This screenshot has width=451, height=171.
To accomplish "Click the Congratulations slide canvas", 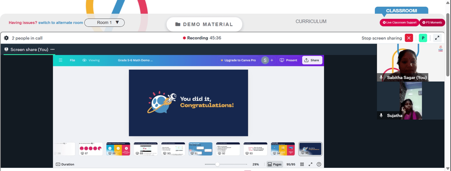I will 189,103.
